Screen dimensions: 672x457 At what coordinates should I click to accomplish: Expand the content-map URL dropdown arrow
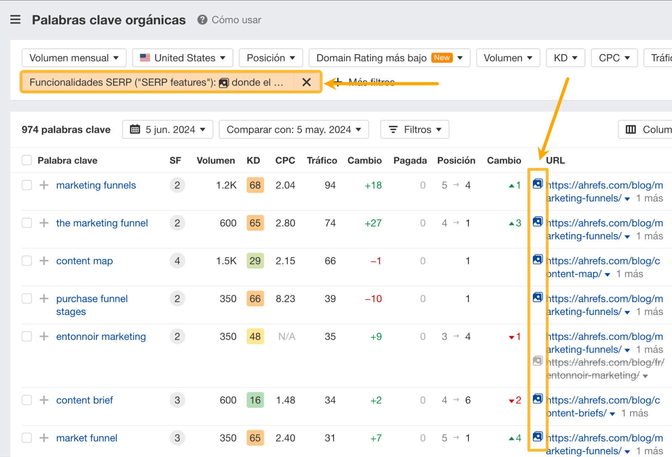coord(607,275)
